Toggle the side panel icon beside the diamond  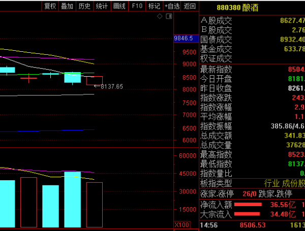click(168, 16)
